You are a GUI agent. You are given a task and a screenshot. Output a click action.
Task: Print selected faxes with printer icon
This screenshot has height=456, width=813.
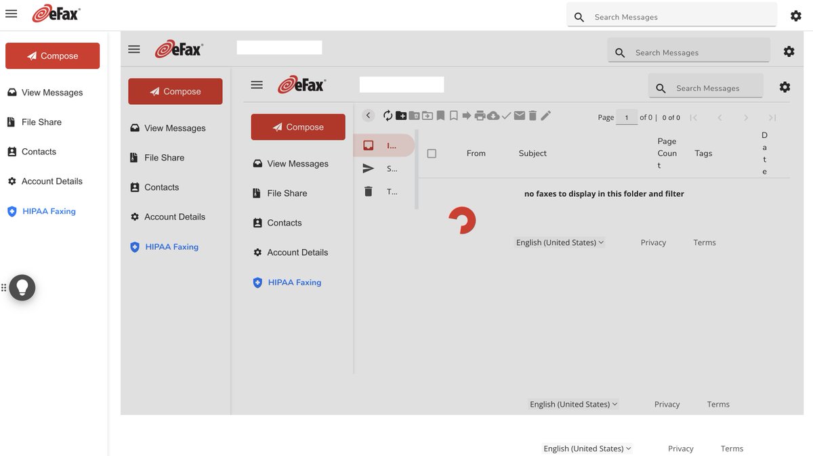(x=480, y=116)
